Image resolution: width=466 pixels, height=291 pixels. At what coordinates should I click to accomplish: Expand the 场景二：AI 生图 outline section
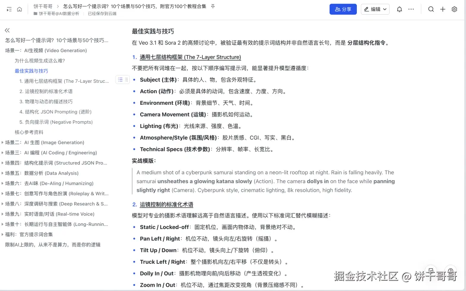[x=5, y=142]
